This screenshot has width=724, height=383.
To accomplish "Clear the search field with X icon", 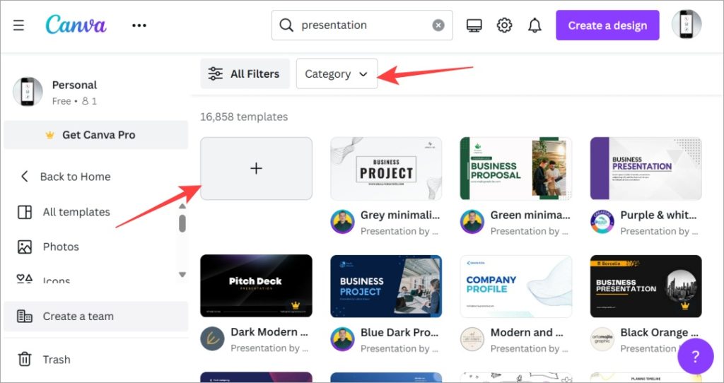I will 438,25.
